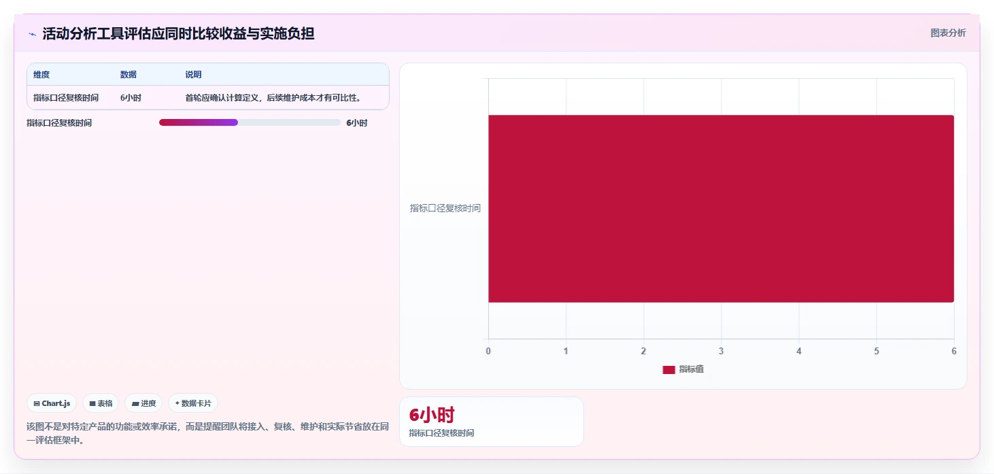Image resolution: width=994 pixels, height=474 pixels.
Task: Click the chart y-axis label 指标口径复核时间
Action: [x=445, y=208]
